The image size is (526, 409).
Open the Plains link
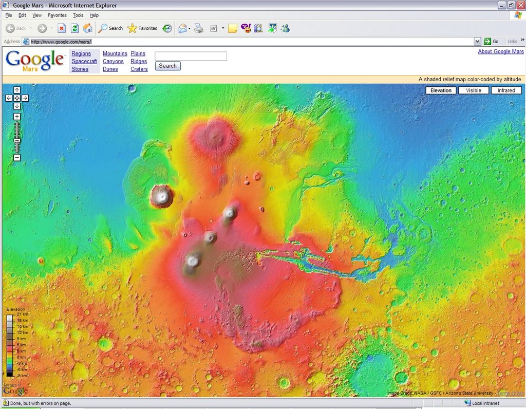point(138,53)
